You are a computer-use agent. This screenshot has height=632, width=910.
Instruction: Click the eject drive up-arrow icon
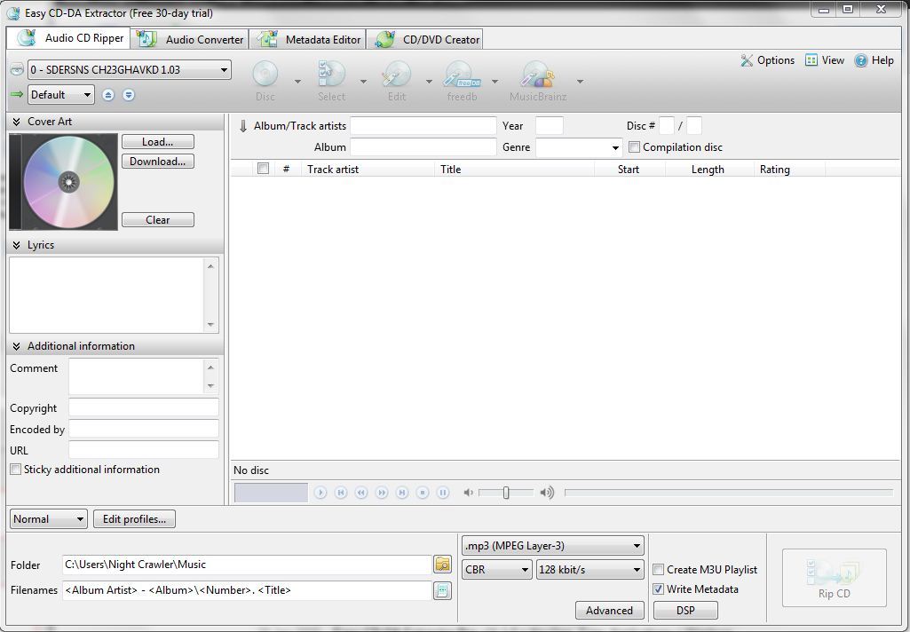click(108, 95)
